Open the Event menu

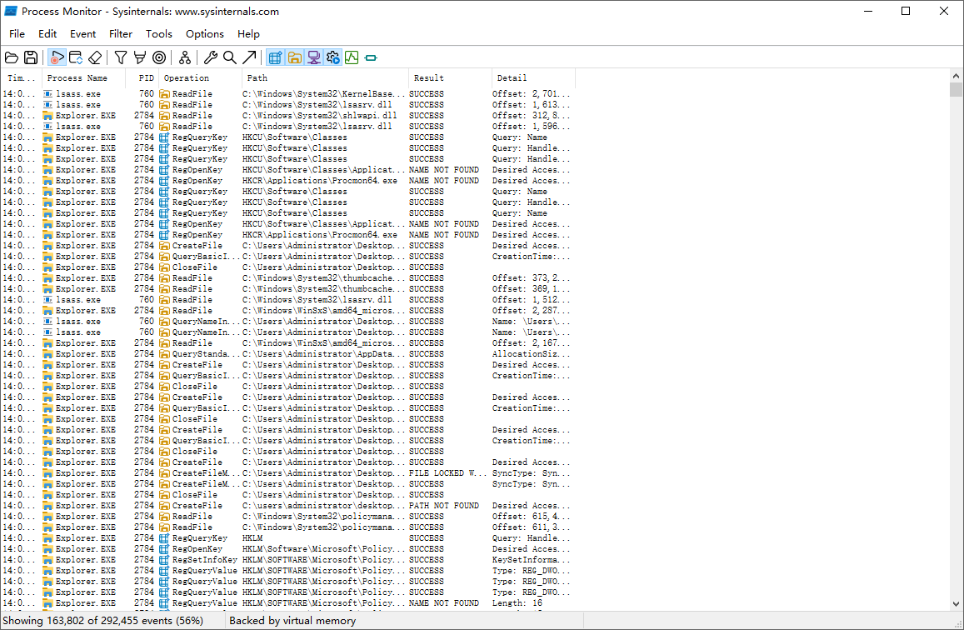(x=83, y=34)
